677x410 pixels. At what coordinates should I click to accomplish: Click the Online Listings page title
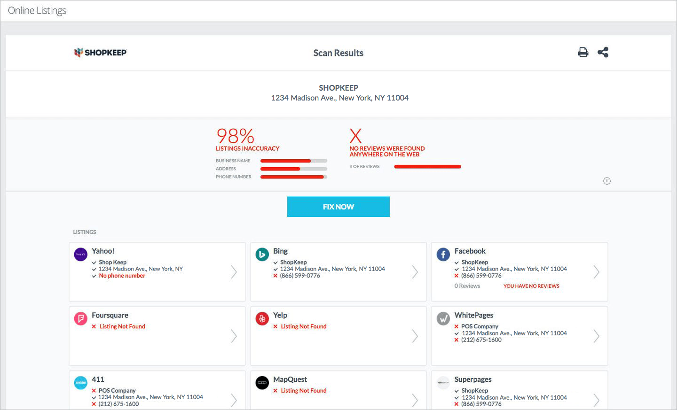click(x=37, y=10)
